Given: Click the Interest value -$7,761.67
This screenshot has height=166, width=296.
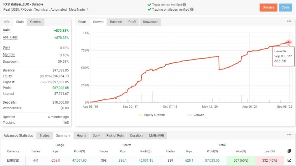Looking at the screenshot, I should [x=61, y=94].
